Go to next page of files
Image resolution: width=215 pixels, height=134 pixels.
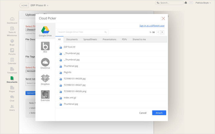(x=162, y=32)
